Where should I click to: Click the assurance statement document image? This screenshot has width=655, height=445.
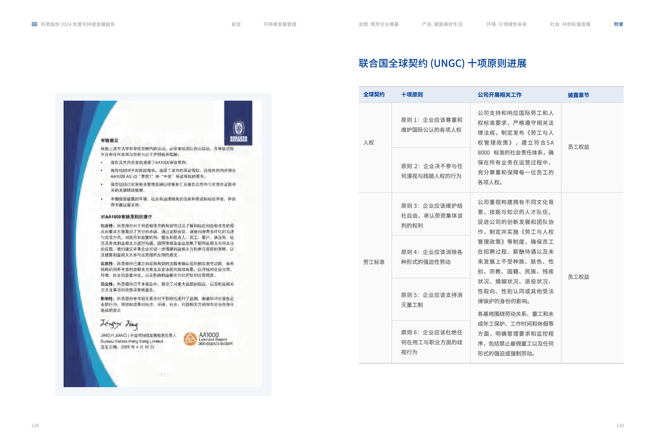pos(163,244)
